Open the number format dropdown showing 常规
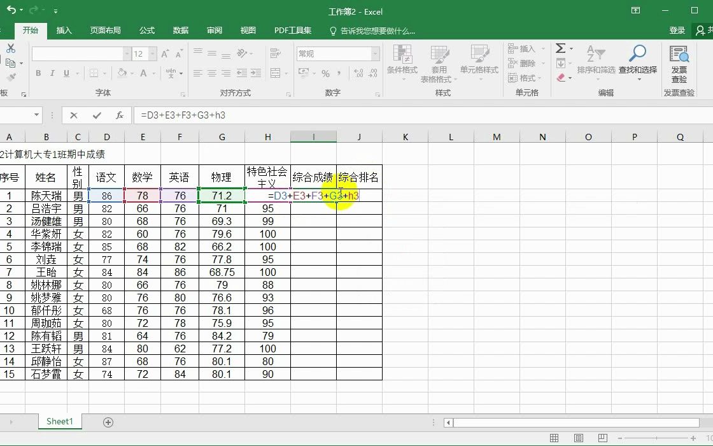713x446 pixels. tap(337, 54)
